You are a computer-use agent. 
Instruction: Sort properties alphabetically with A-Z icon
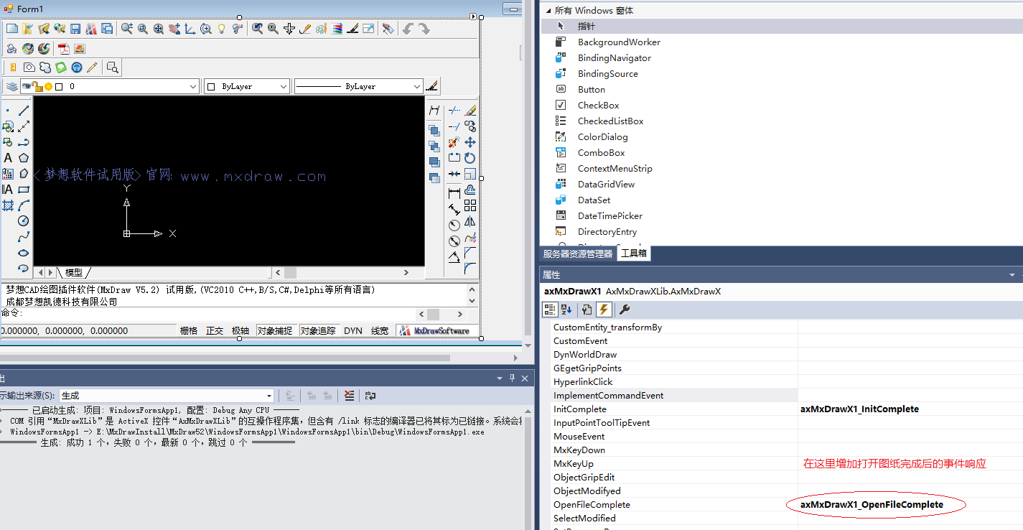(566, 310)
